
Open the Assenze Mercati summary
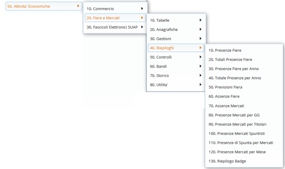pyautogui.click(x=226, y=106)
